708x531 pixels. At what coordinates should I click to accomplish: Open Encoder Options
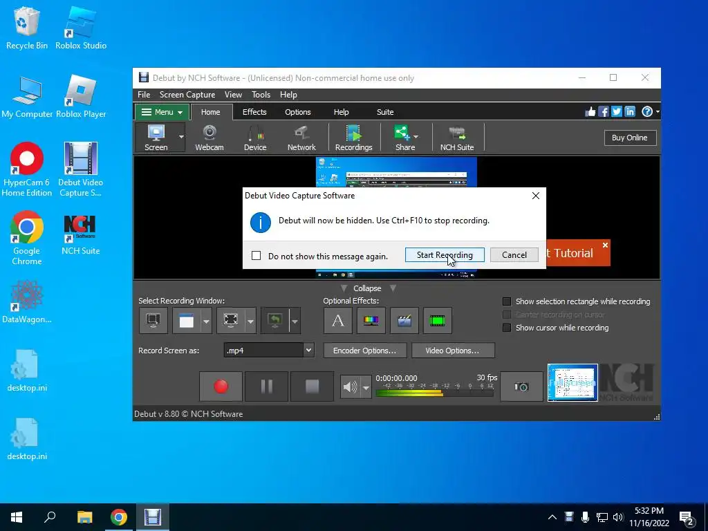pos(365,351)
